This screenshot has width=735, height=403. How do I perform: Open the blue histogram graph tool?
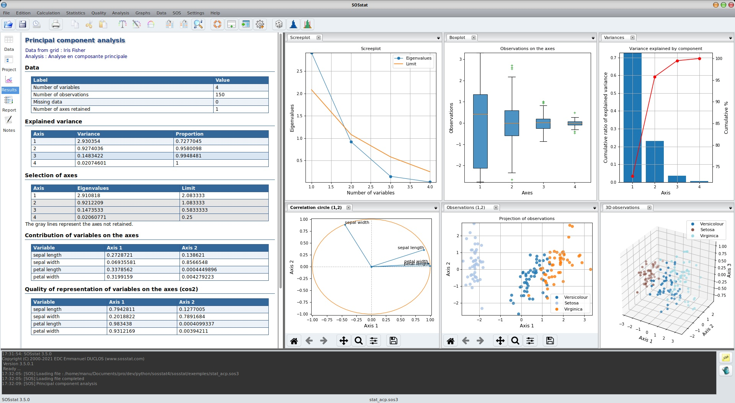pos(293,24)
